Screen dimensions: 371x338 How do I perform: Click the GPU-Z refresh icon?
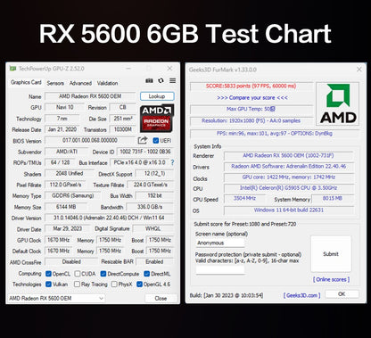[161, 80]
